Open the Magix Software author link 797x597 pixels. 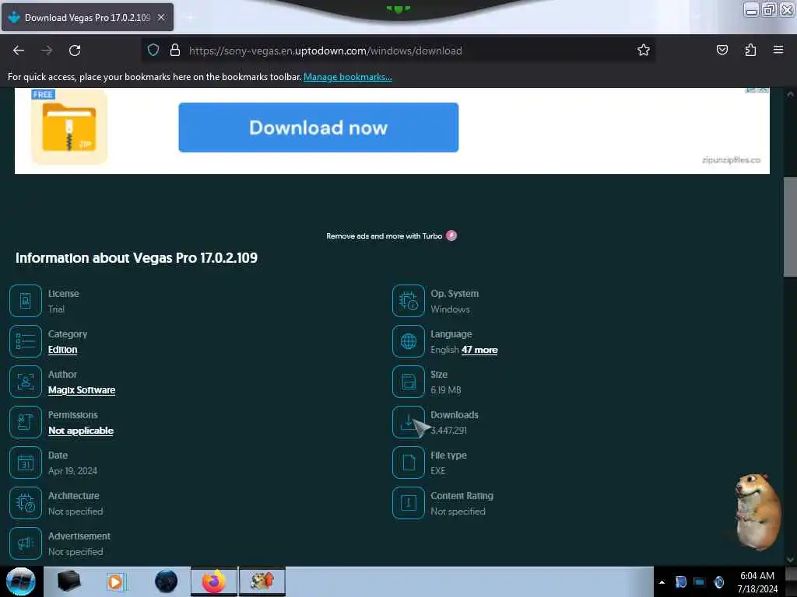(81, 390)
